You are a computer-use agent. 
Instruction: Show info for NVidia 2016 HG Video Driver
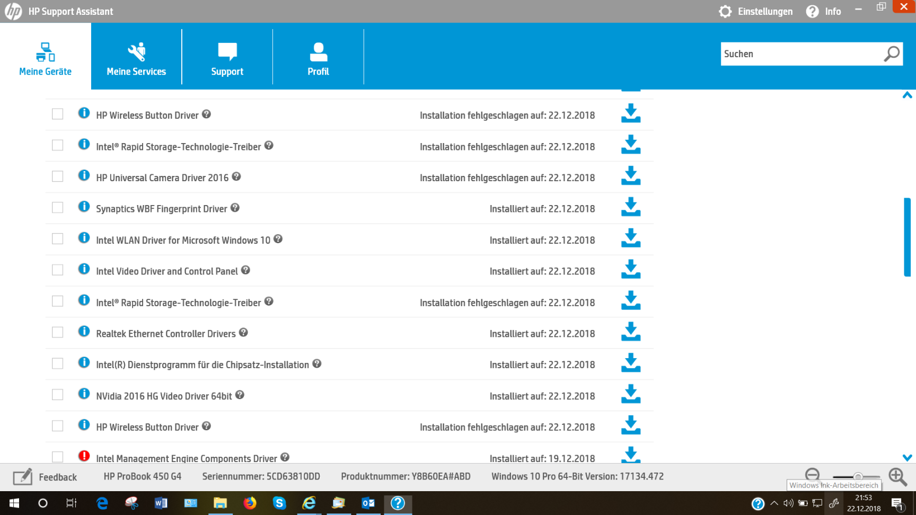point(84,394)
